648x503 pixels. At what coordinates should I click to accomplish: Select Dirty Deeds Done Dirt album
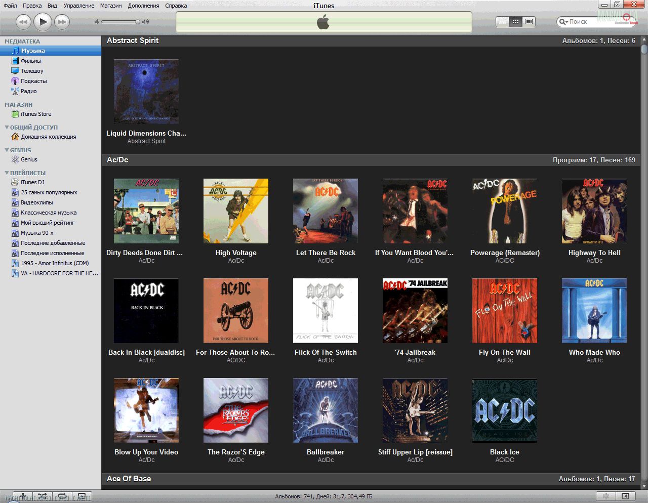(146, 211)
